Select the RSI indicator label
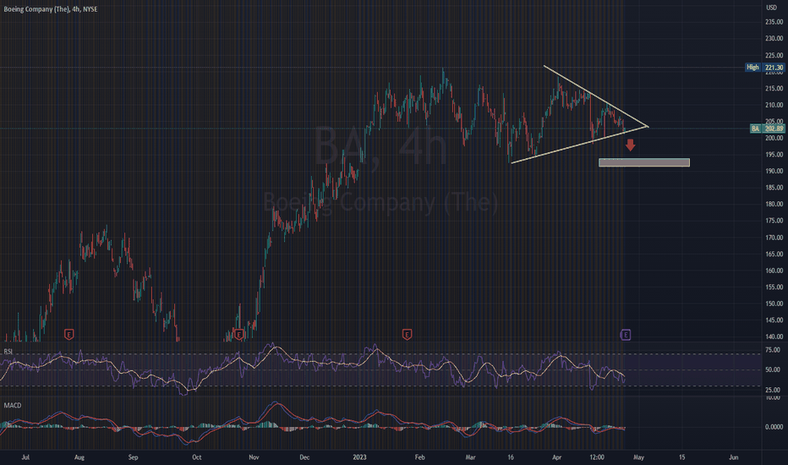 click(x=8, y=352)
